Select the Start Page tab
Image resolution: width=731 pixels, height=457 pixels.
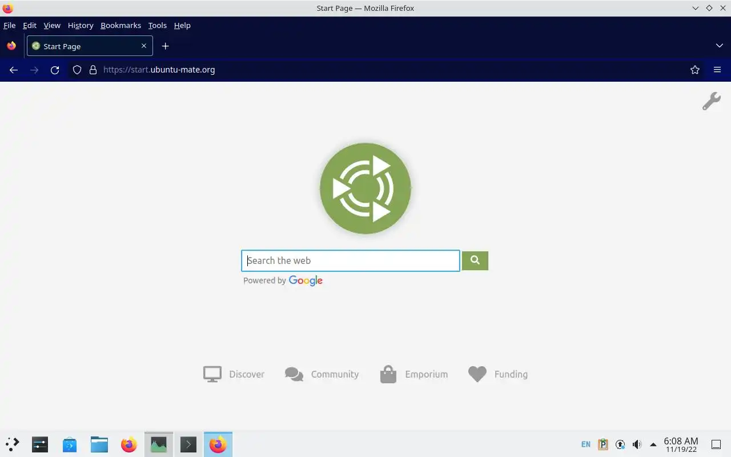(90, 46)
